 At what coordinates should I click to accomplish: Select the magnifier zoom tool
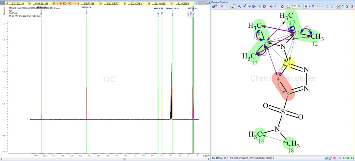click(x=240, y=6)
